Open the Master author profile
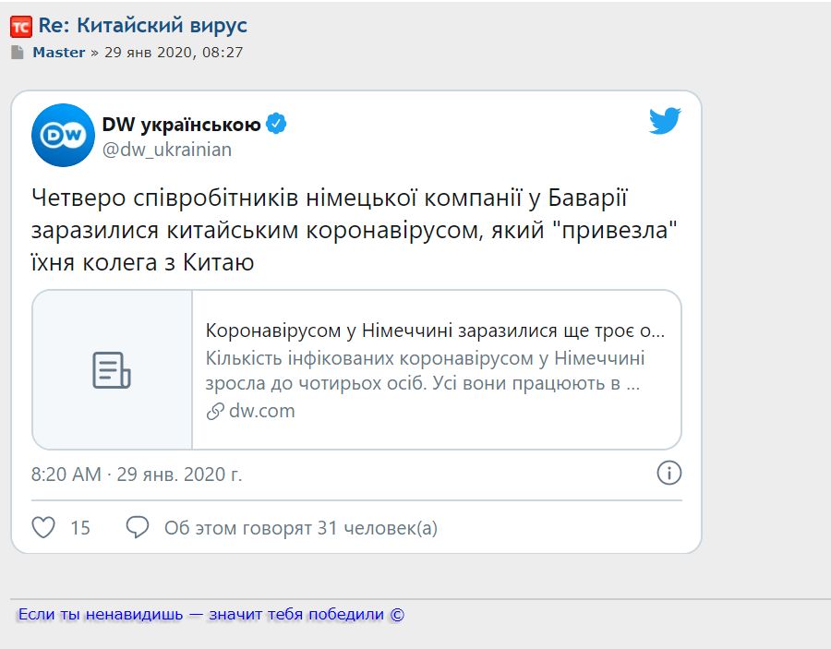This screenshot has height=649, width=831. 58,53
